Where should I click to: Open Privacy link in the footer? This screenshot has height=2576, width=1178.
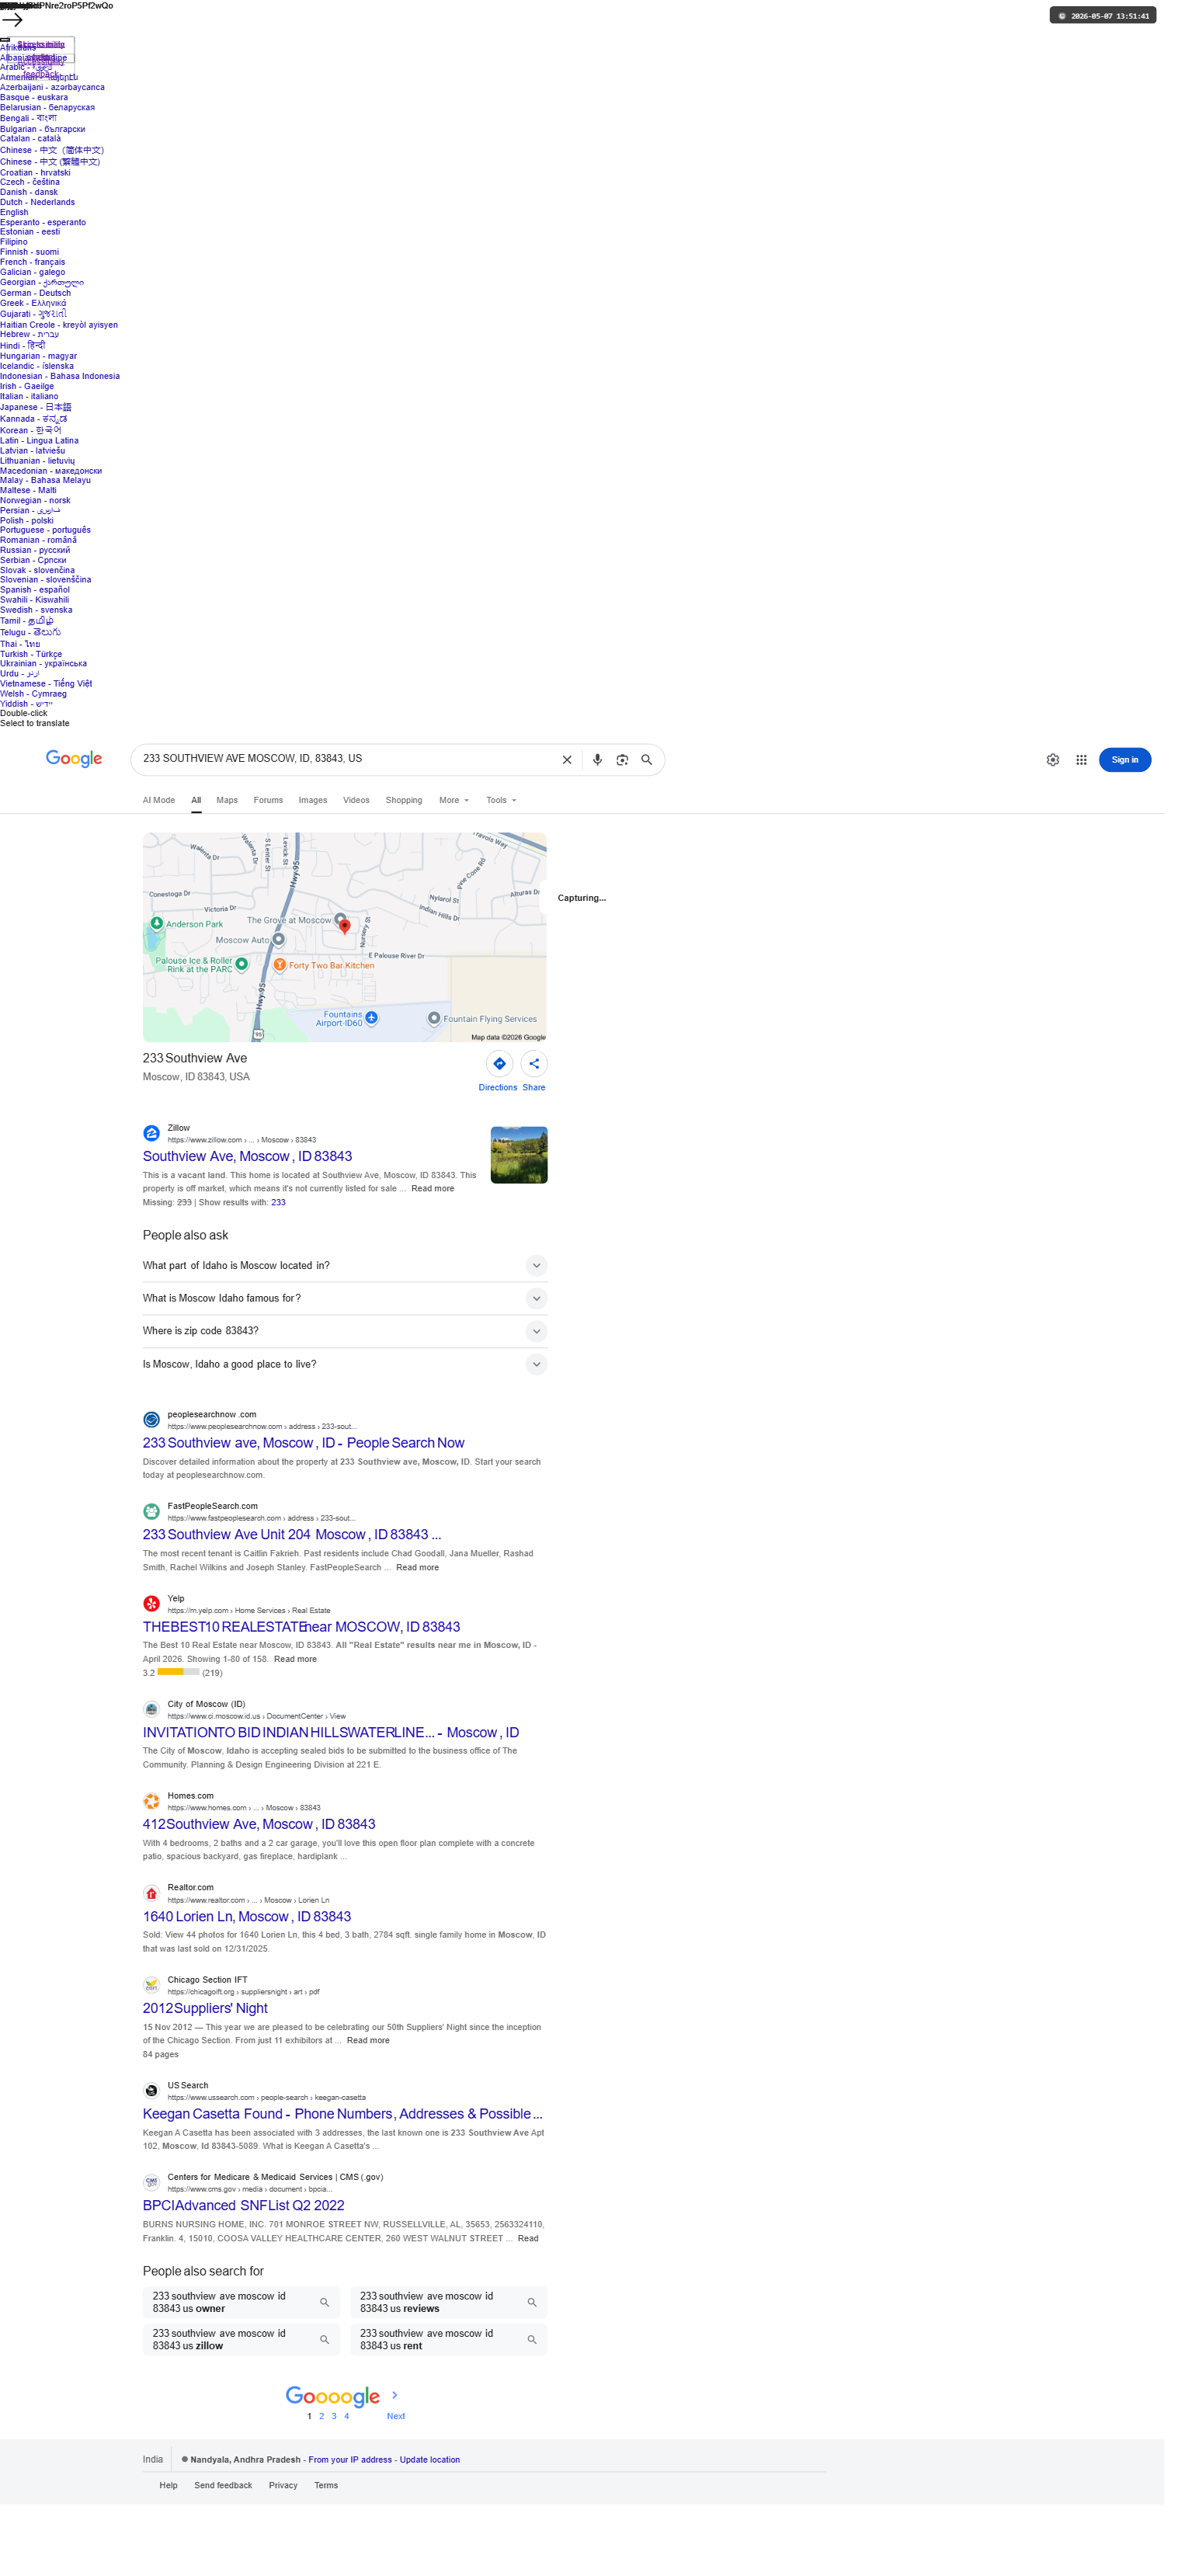point(283,2486)
